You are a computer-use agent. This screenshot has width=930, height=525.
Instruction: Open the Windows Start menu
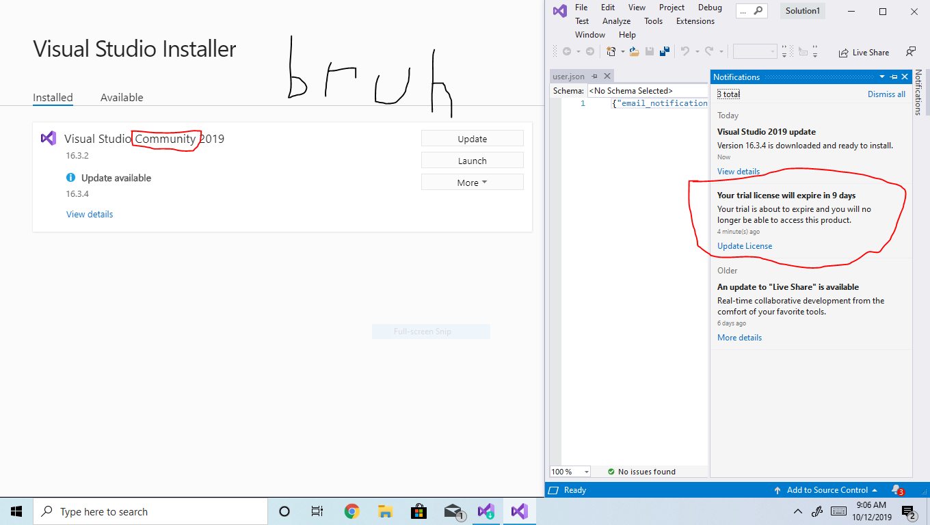point(16,511)
